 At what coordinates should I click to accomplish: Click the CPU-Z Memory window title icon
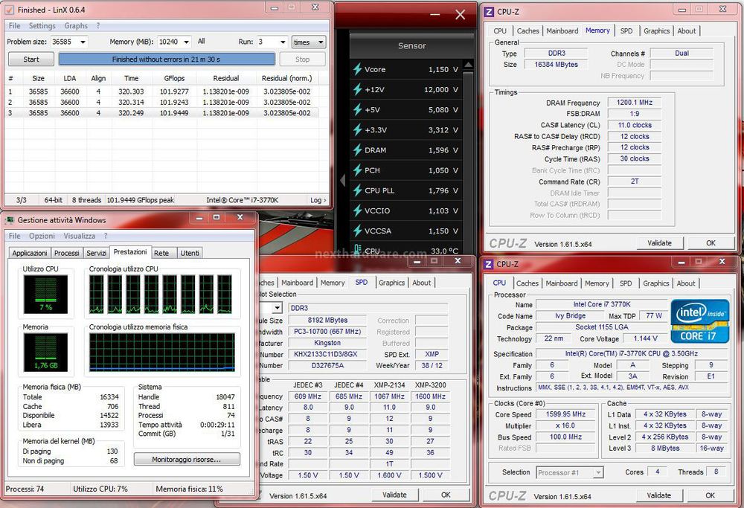[x=489, y=11]
